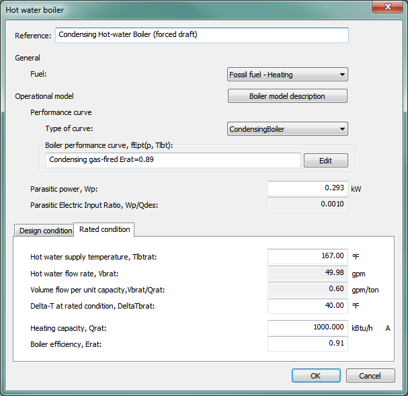Close the Hot water boiler dialog

tap(386, 7)
